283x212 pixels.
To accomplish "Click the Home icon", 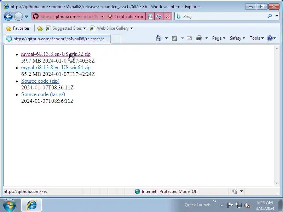I will click(x=159, y=38).
